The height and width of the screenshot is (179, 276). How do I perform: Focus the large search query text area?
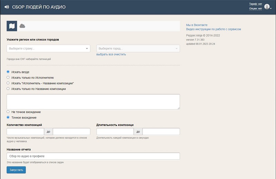click(93, 102)
